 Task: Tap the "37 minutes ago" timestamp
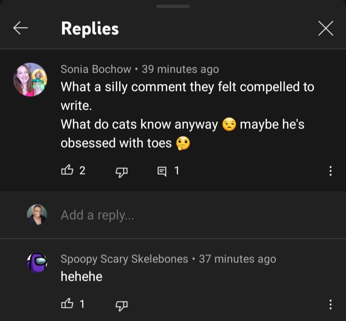[237, 259]
